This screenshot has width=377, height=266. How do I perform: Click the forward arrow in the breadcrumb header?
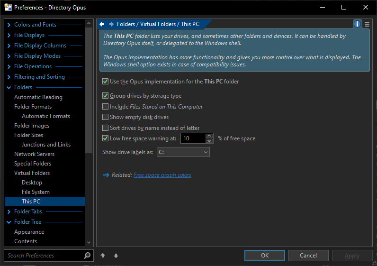(x=111, y=24)
